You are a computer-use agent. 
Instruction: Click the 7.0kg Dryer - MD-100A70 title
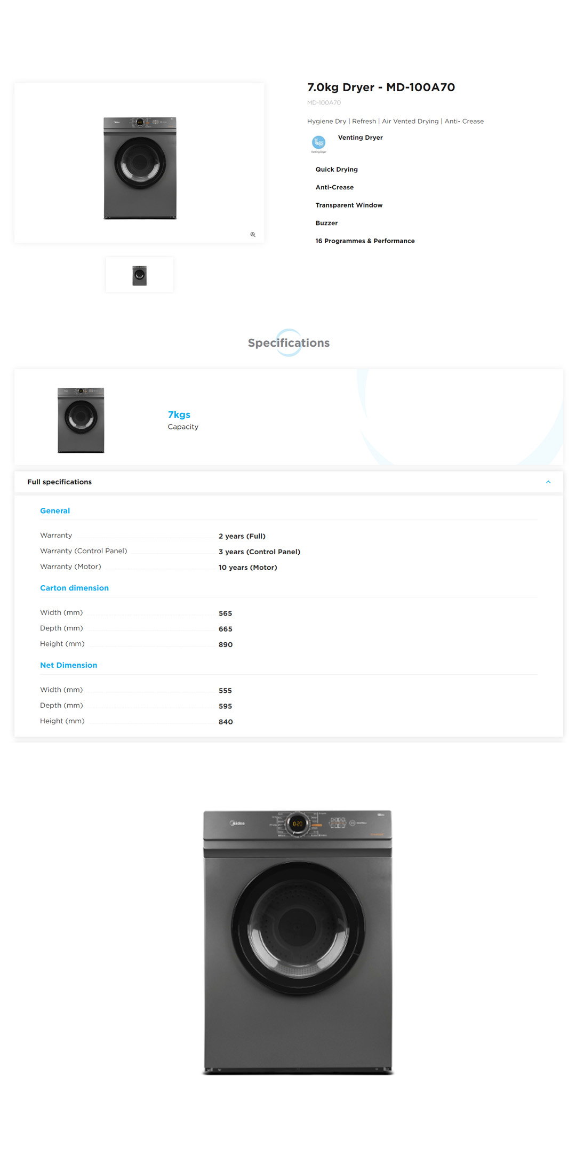coord(381,87)
